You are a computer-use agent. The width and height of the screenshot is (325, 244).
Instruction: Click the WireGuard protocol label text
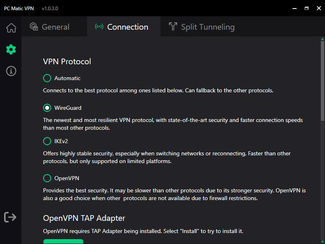pyautogui.click(x=67, y=108)
